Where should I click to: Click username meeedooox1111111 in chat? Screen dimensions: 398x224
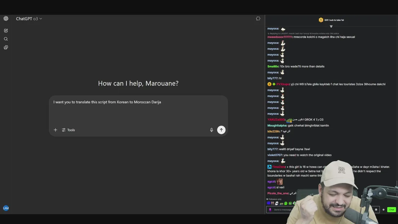280,37
